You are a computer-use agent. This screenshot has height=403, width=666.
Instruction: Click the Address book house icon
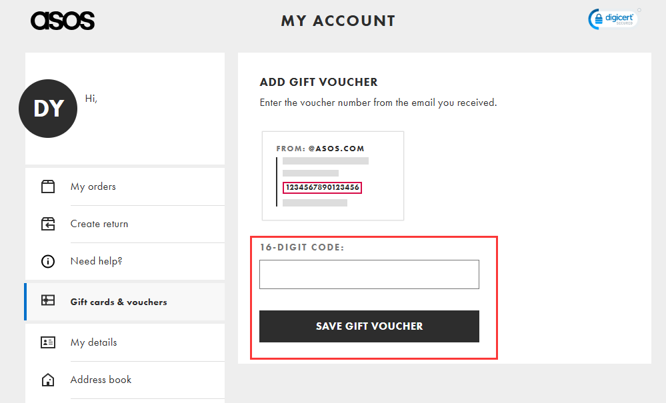point(48,380)
